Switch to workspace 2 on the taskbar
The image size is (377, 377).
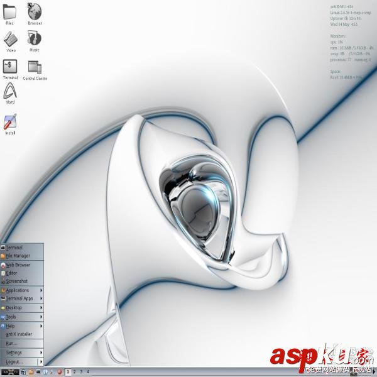tap(74, 372)
